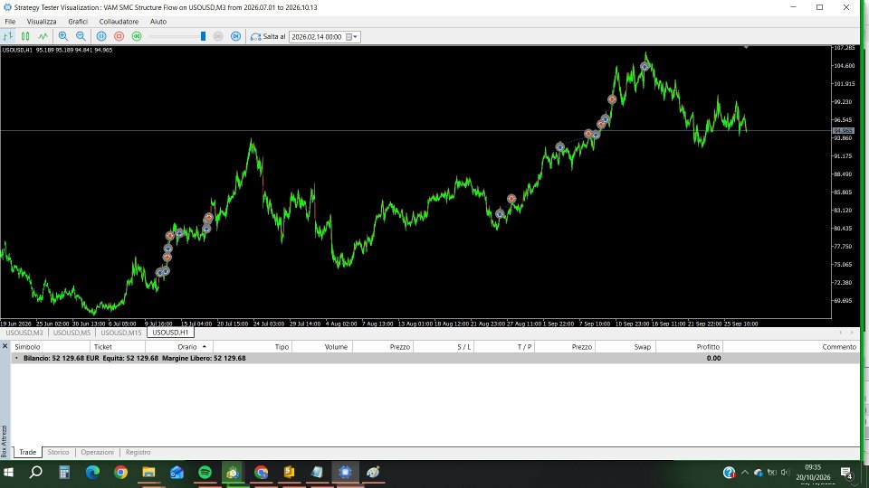Open the Registro tab
This screenshot has width=869, height=488.
138,452
